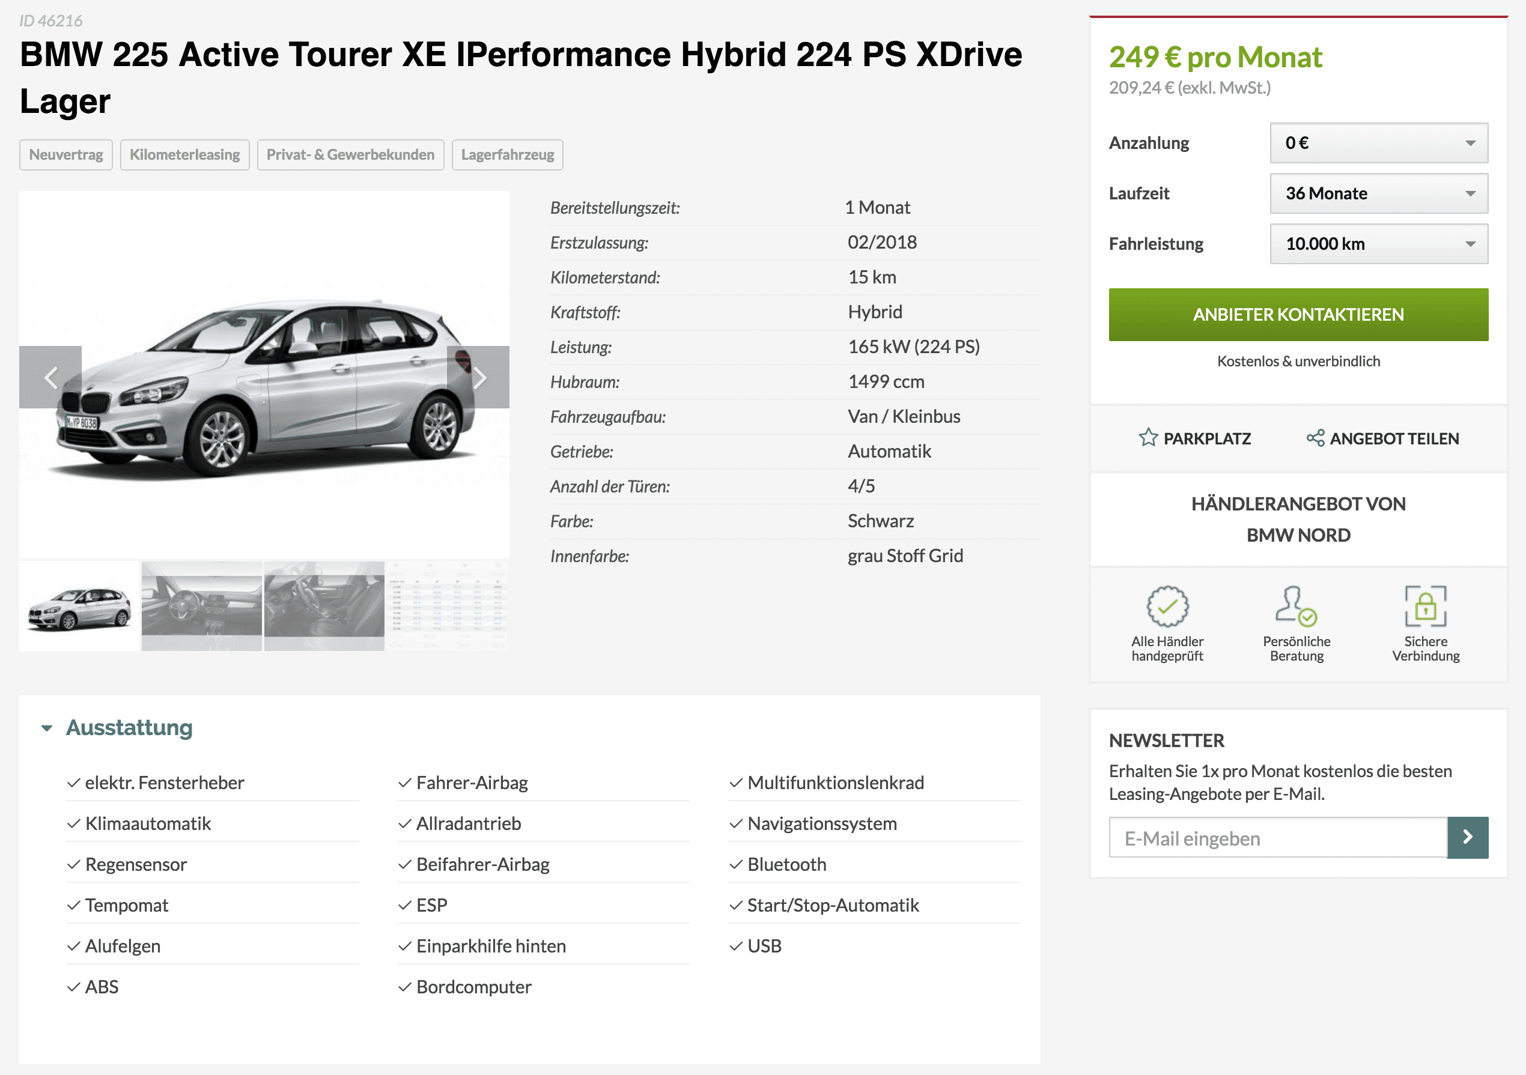The height and width of the screenshot is (1075, 1526).
Task: Click the BMW 225 Active Tourer title
Action: pos(520,77)
